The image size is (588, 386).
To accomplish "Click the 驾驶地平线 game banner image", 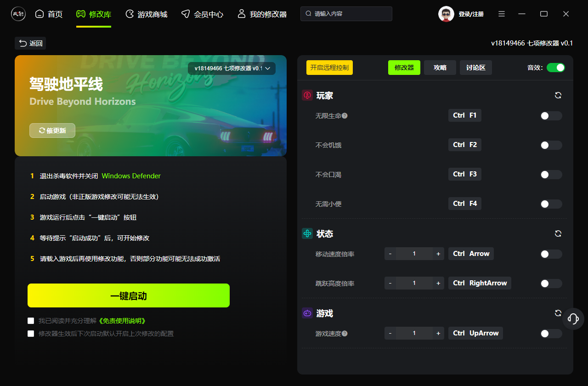I will [x=151, y=106].
